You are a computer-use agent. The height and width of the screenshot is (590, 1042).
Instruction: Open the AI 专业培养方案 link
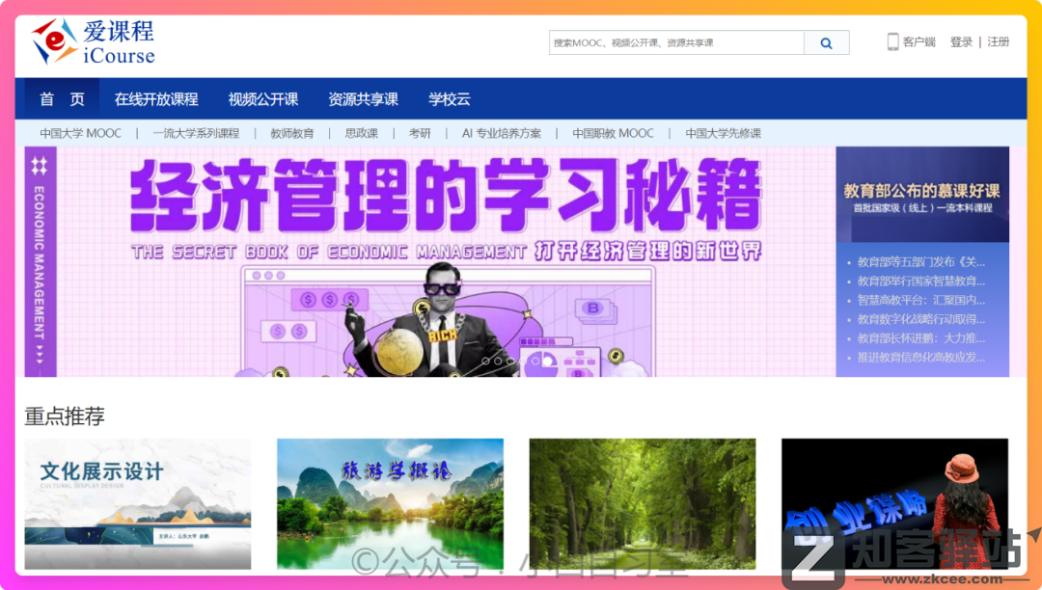click(x=500, y=133)
